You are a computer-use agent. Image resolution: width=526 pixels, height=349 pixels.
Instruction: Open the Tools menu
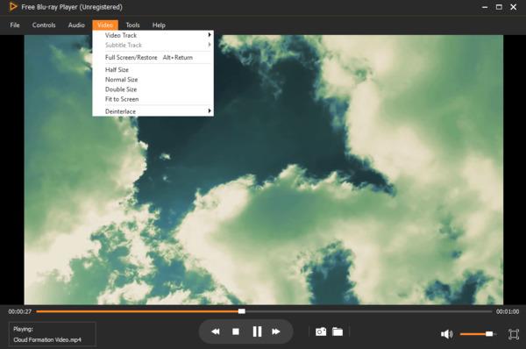pyautogui.click(x=132, y=25)
